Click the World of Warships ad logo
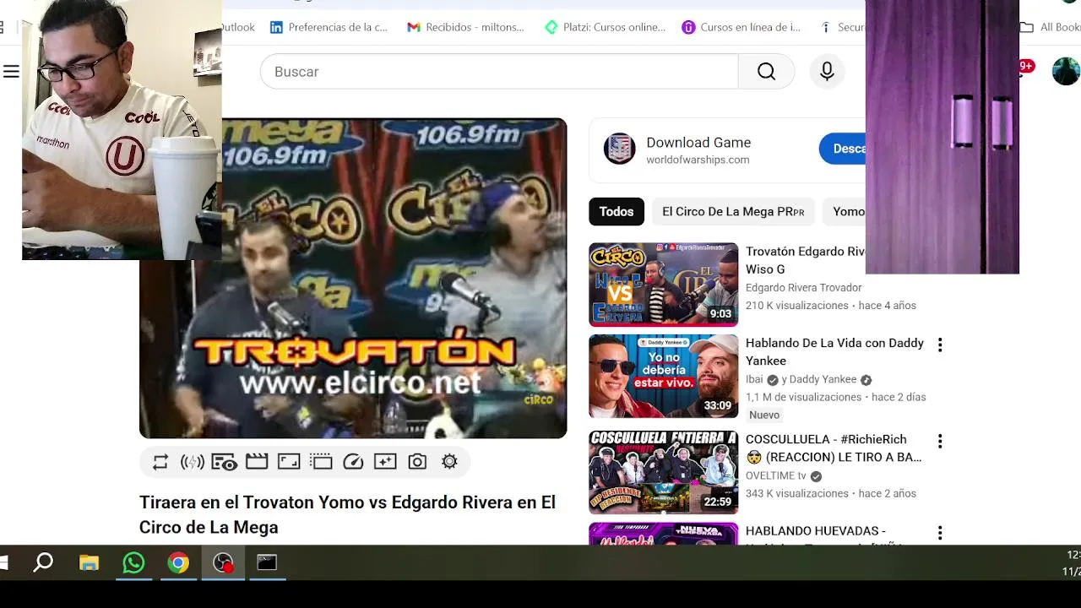Screen dimensions: 1081x608 pyautogui.click(x=619, y=149)
